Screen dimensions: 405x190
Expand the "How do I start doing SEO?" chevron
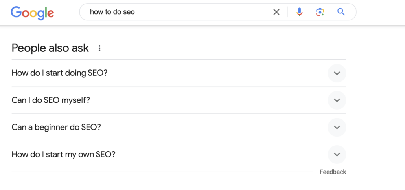pos(337,73)
